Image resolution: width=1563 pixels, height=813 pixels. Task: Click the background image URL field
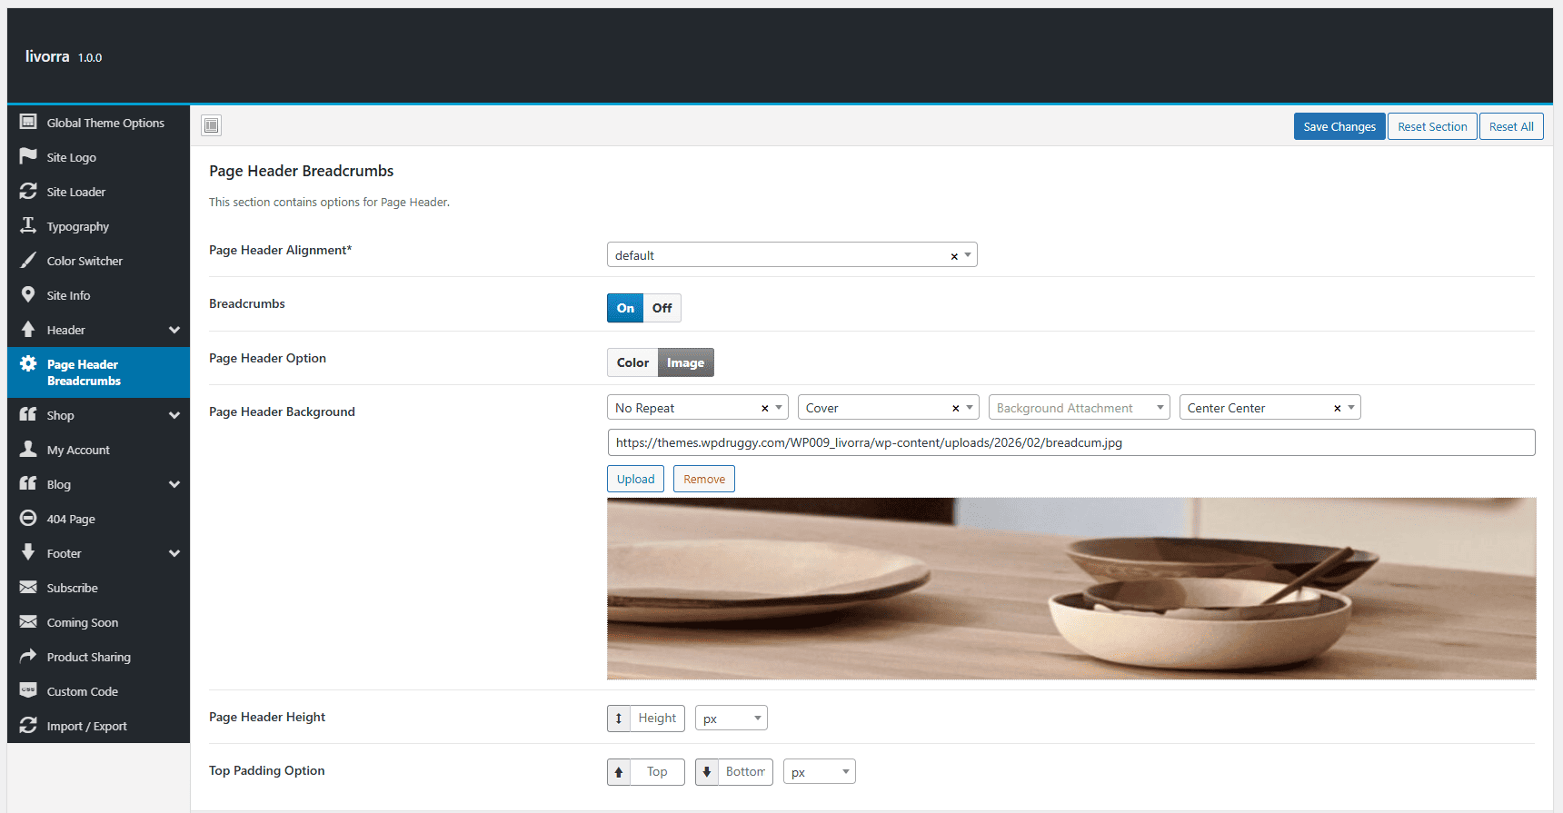pos(1071,442)
